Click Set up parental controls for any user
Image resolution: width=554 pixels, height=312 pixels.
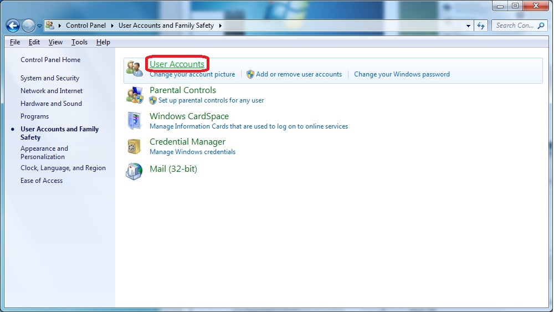211,100
